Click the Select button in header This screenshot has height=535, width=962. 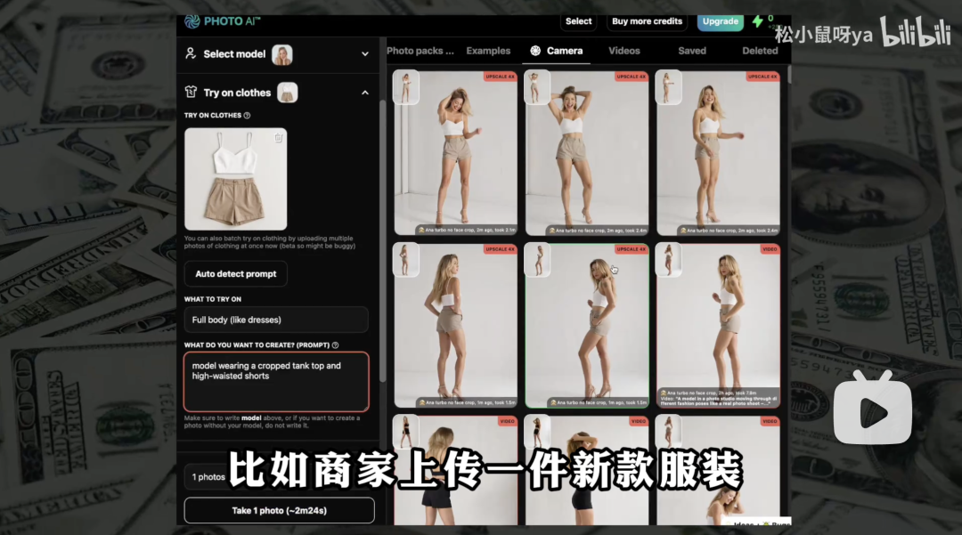pos(579,21)
